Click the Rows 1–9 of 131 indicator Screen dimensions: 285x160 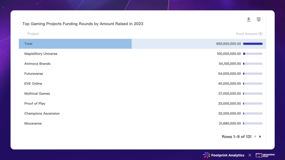pos(237,137)
